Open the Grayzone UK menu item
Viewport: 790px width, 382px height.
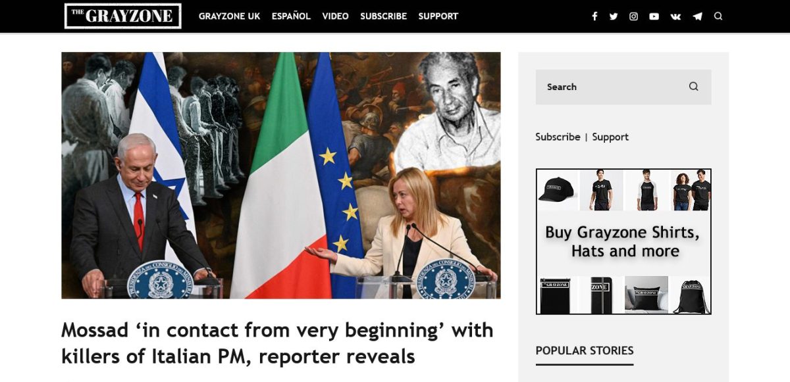pos(230,16)
